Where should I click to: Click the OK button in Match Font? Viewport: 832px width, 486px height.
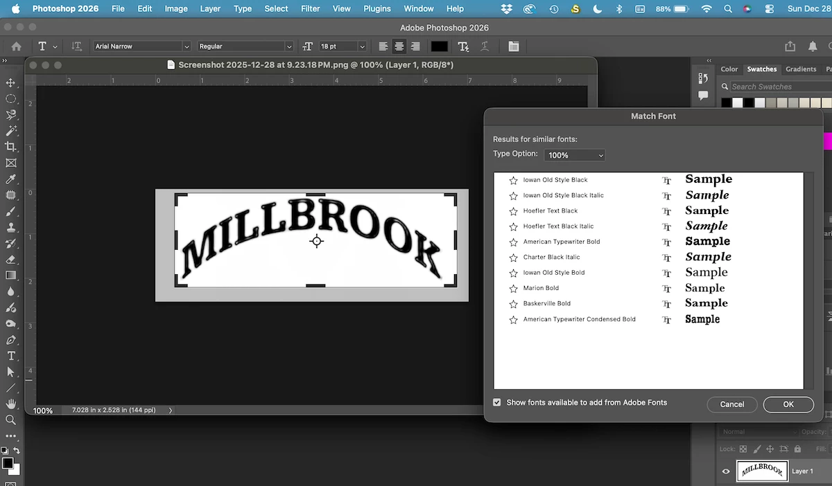pyautogui.click(x=788, y=404)
